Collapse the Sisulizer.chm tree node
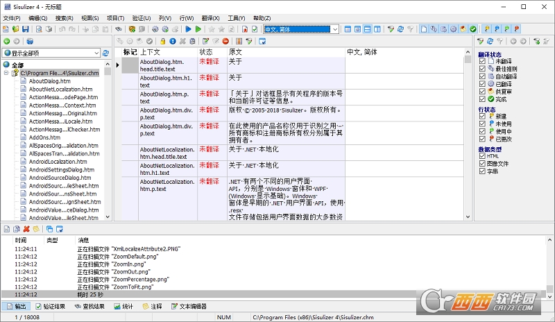The image size is (555, 322). pyautogui.click(x=6, y=73)
